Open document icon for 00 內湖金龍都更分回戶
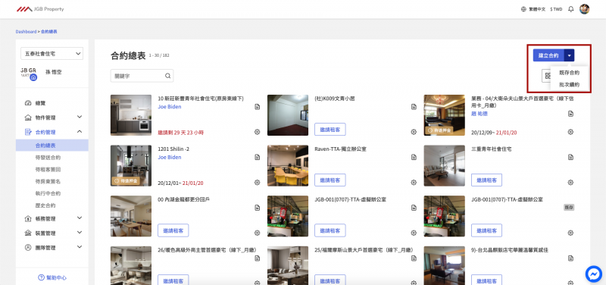Image resolution: width=606 pixels, height=285 pixels. tap(257, 208)
